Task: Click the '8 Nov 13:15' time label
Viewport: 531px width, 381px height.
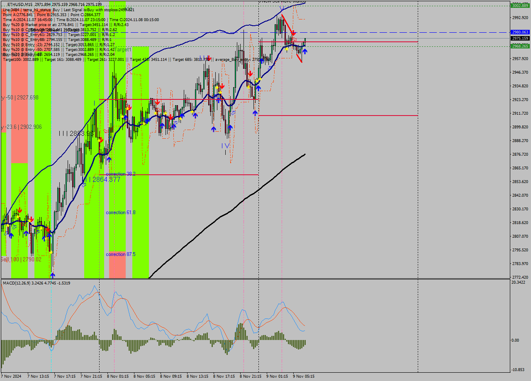Action: coord(197,376)
